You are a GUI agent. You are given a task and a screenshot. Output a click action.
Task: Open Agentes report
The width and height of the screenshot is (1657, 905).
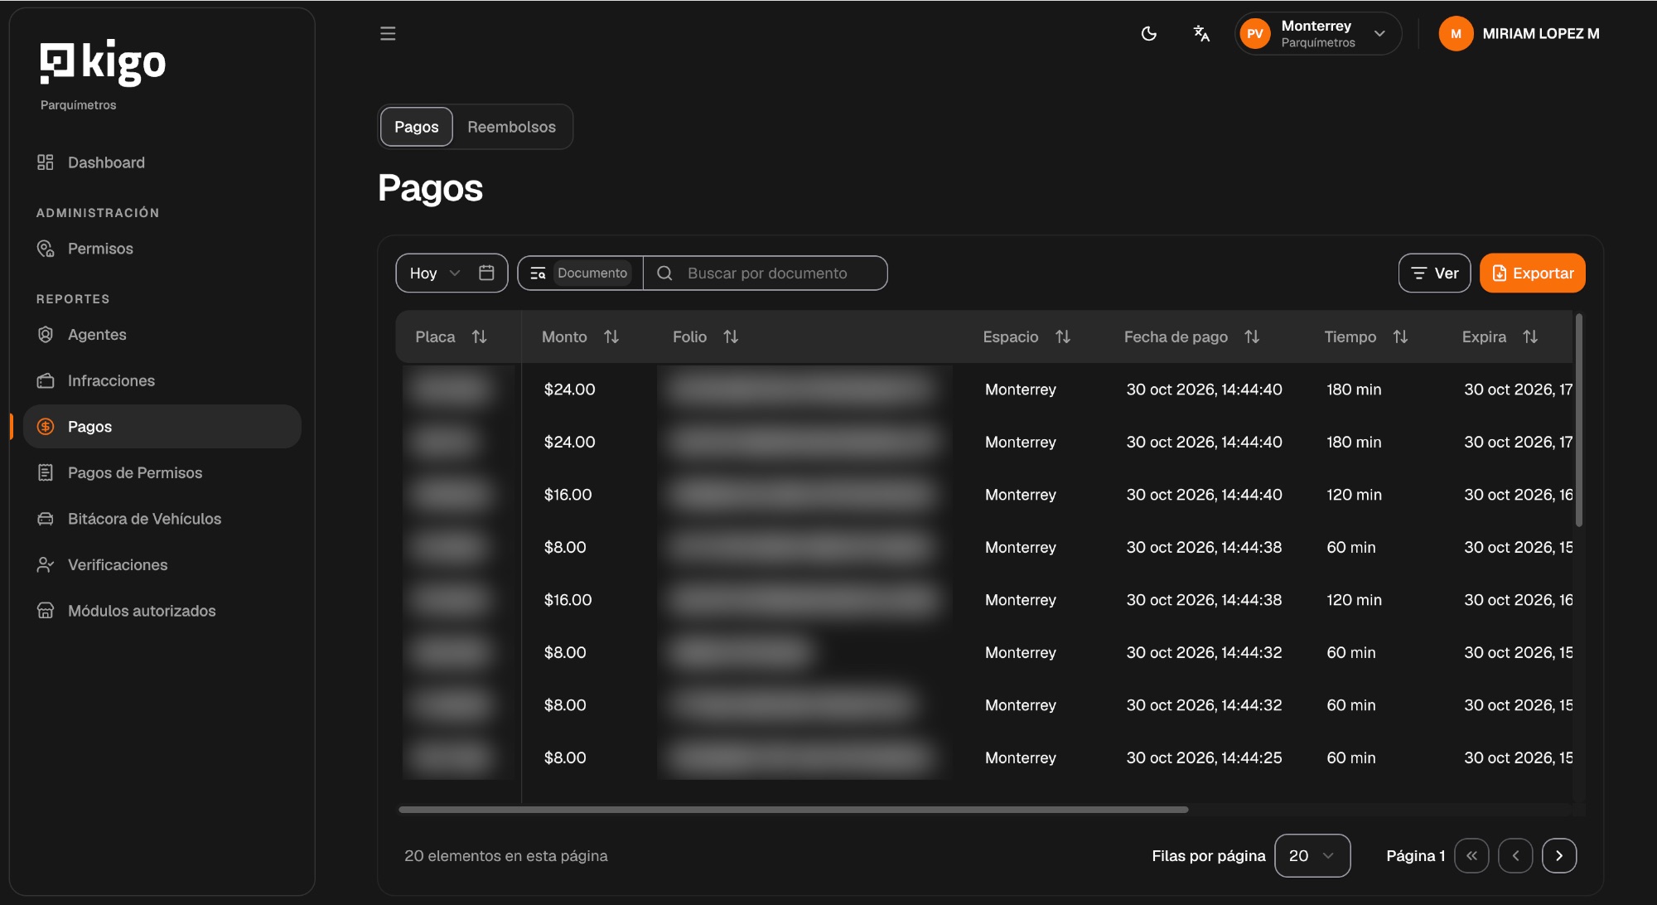click(97, 335)
